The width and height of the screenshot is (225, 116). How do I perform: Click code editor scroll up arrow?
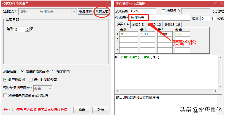tap(220, 57)
